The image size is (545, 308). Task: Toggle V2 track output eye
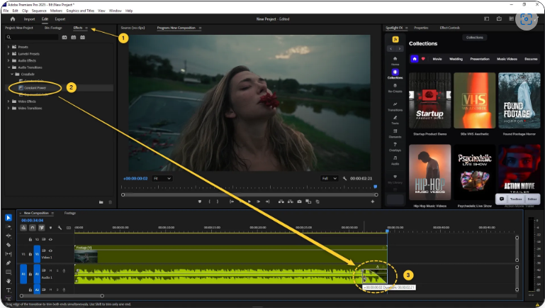pos(50,239)
